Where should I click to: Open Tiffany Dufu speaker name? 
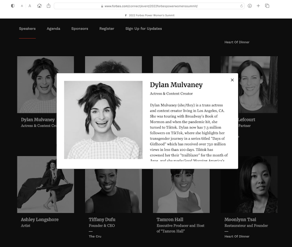coord(102,220)
